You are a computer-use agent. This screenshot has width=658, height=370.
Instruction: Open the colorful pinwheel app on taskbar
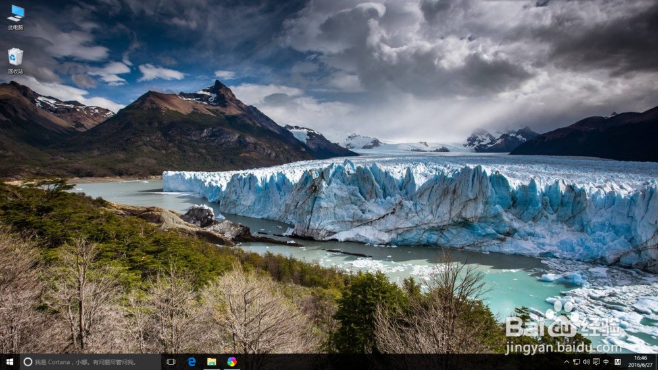pyautogui.click(x=232, y=361)
